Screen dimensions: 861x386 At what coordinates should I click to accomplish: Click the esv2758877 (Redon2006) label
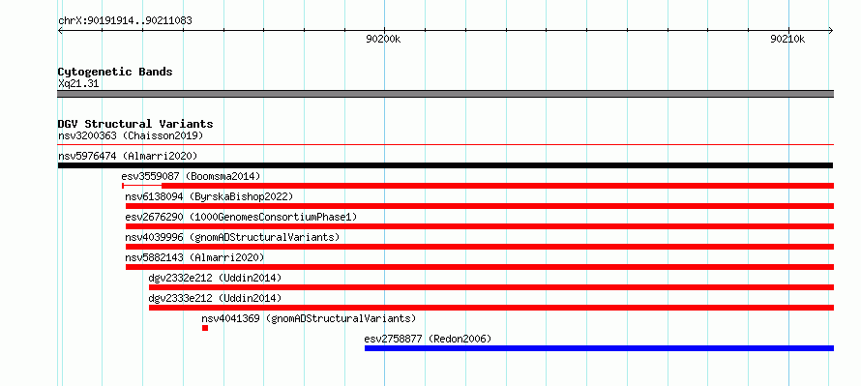point(428,339)
